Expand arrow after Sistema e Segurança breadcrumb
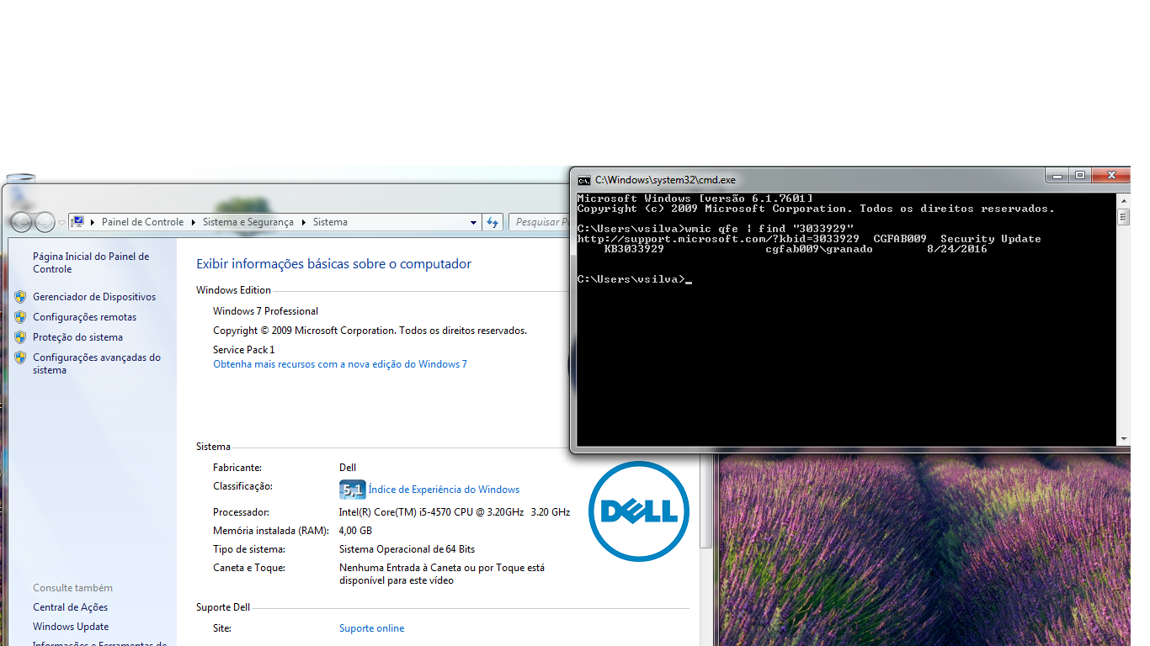 click(x=303, y=222)
